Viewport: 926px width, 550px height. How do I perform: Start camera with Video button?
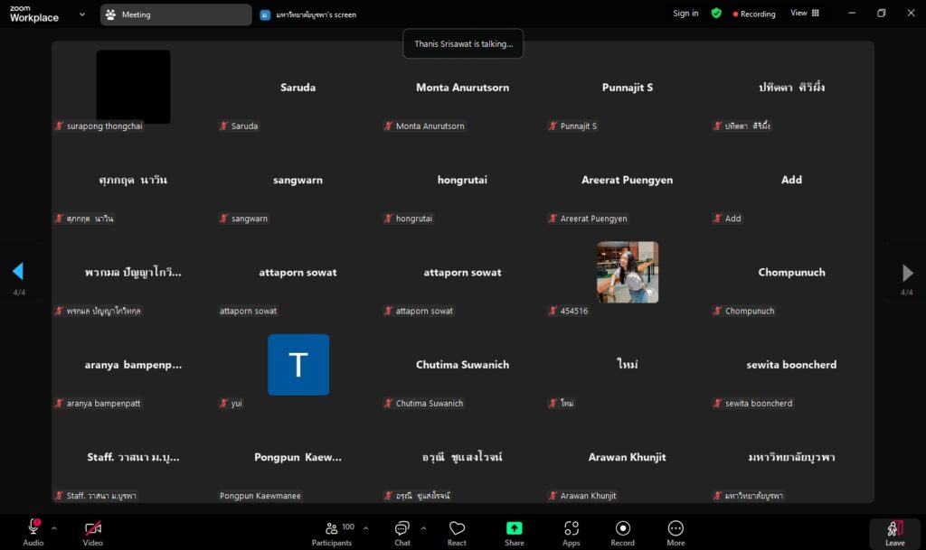92,532
